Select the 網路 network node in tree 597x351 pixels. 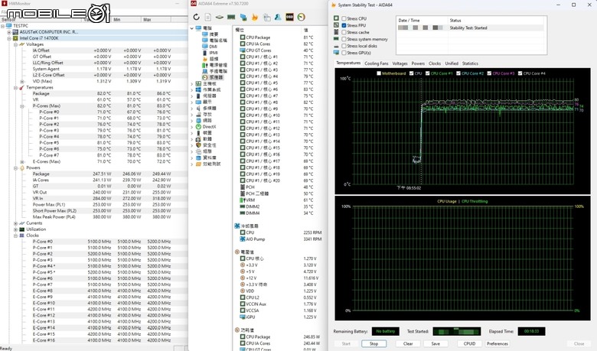click(204, 120)
